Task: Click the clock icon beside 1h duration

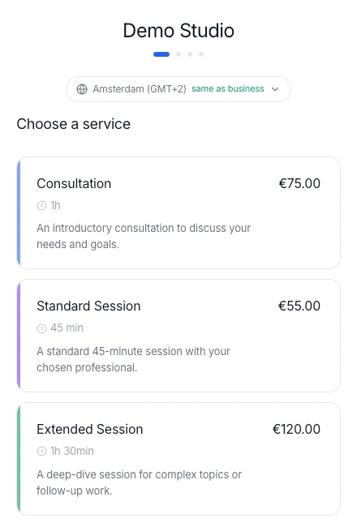Action: (x=41, y=205)
